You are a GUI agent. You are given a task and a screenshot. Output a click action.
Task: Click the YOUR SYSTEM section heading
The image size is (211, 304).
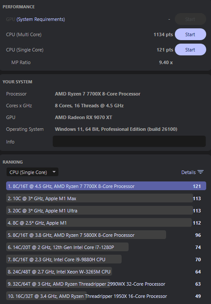tap(17, 82)
